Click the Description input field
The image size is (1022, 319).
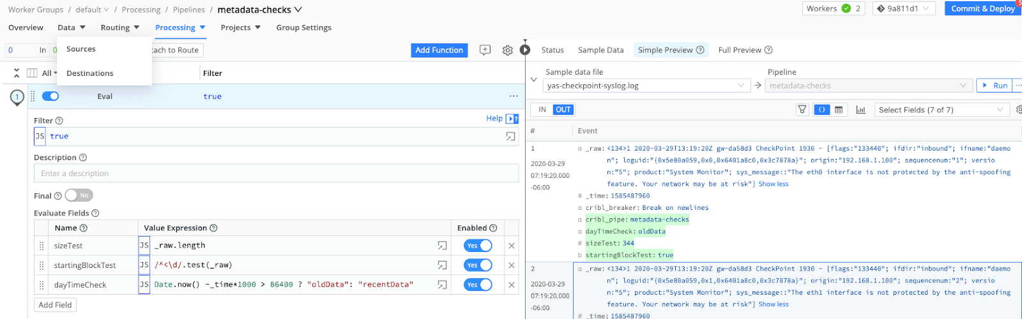[x=276, y=174]
